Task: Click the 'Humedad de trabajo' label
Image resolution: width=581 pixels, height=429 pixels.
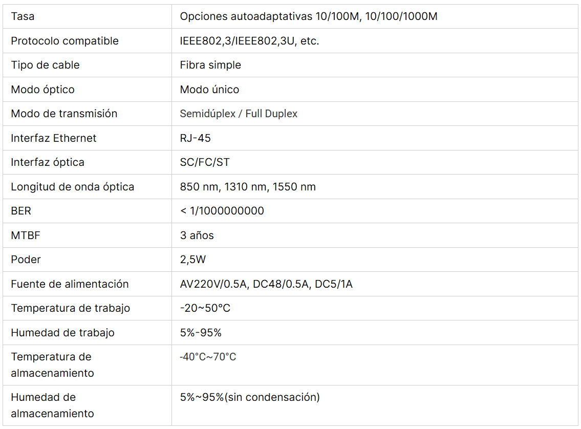Action: tap(62, 333)
